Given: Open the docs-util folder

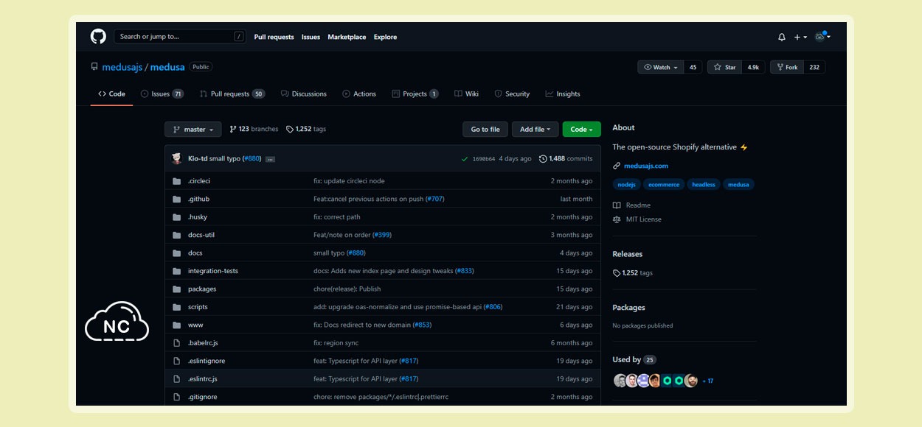Looking at the screenshot, I should coord(201,236).
